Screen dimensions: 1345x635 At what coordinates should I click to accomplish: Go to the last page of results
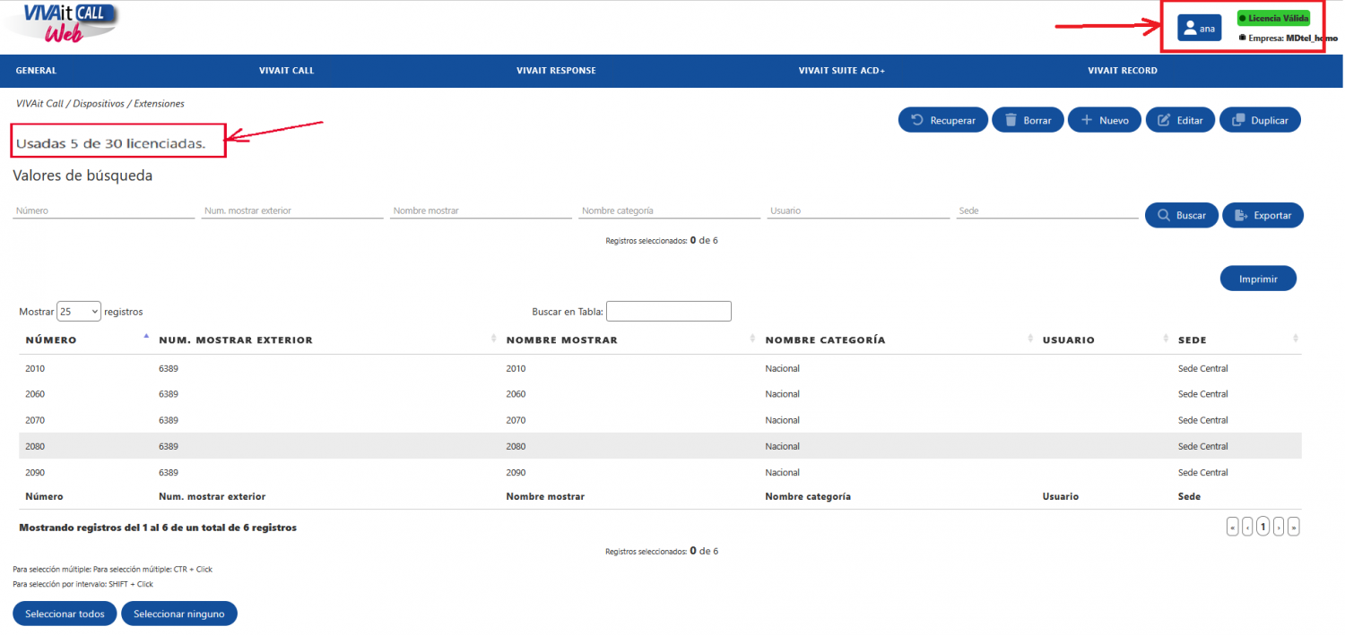click(1294, 527)
